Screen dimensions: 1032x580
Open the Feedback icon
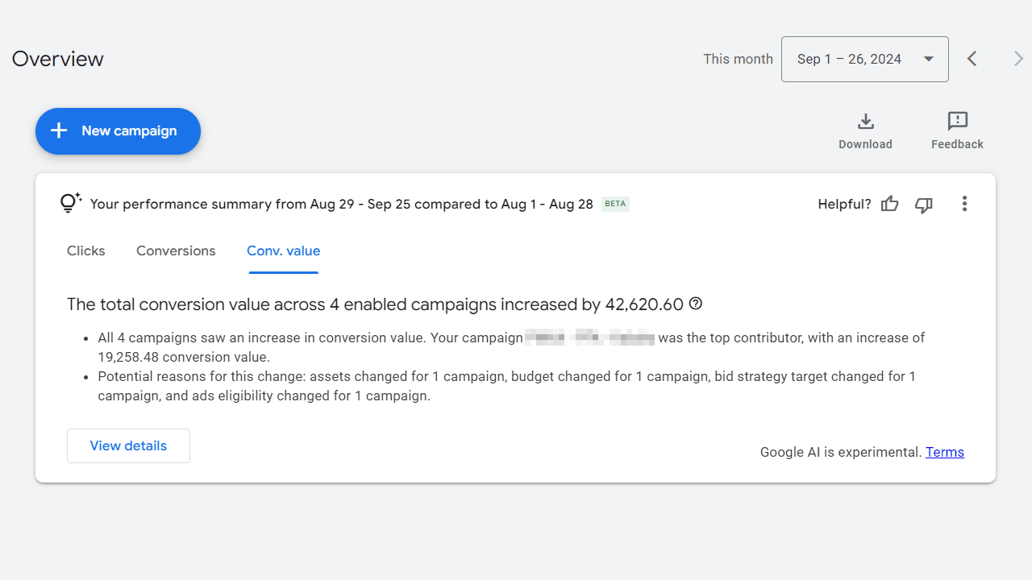pos(957,122)
